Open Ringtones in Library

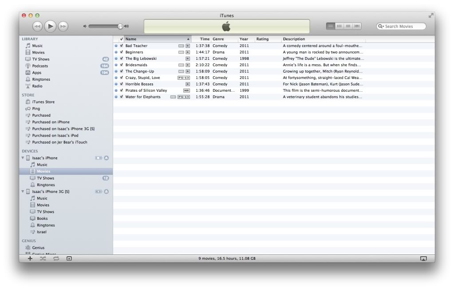click(41, 79)
